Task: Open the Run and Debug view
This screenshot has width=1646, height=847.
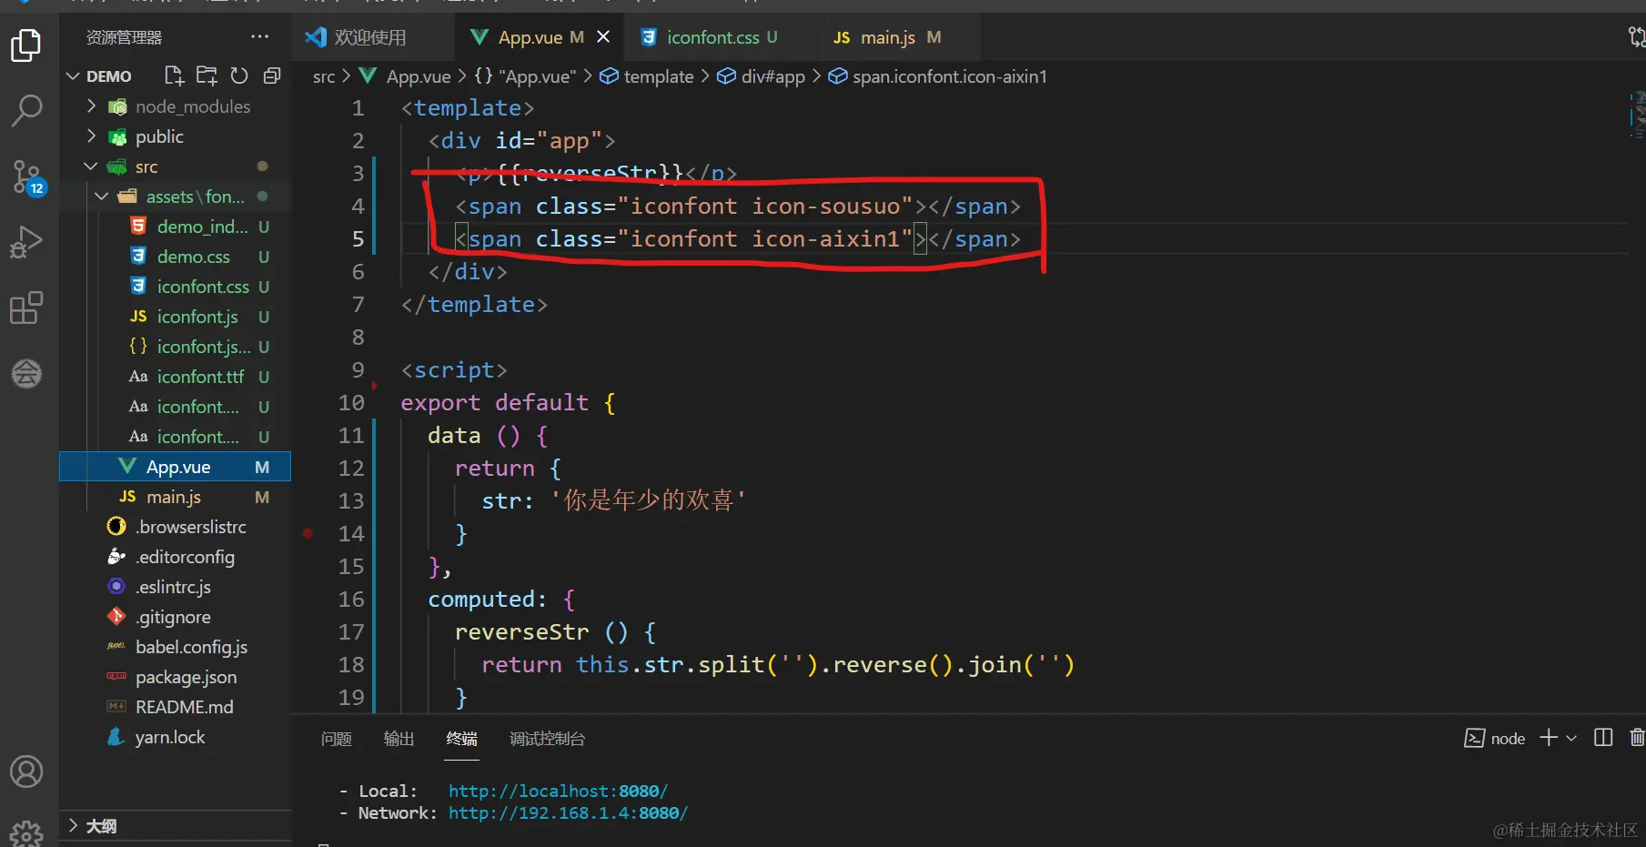Action: tap(25, 242)
